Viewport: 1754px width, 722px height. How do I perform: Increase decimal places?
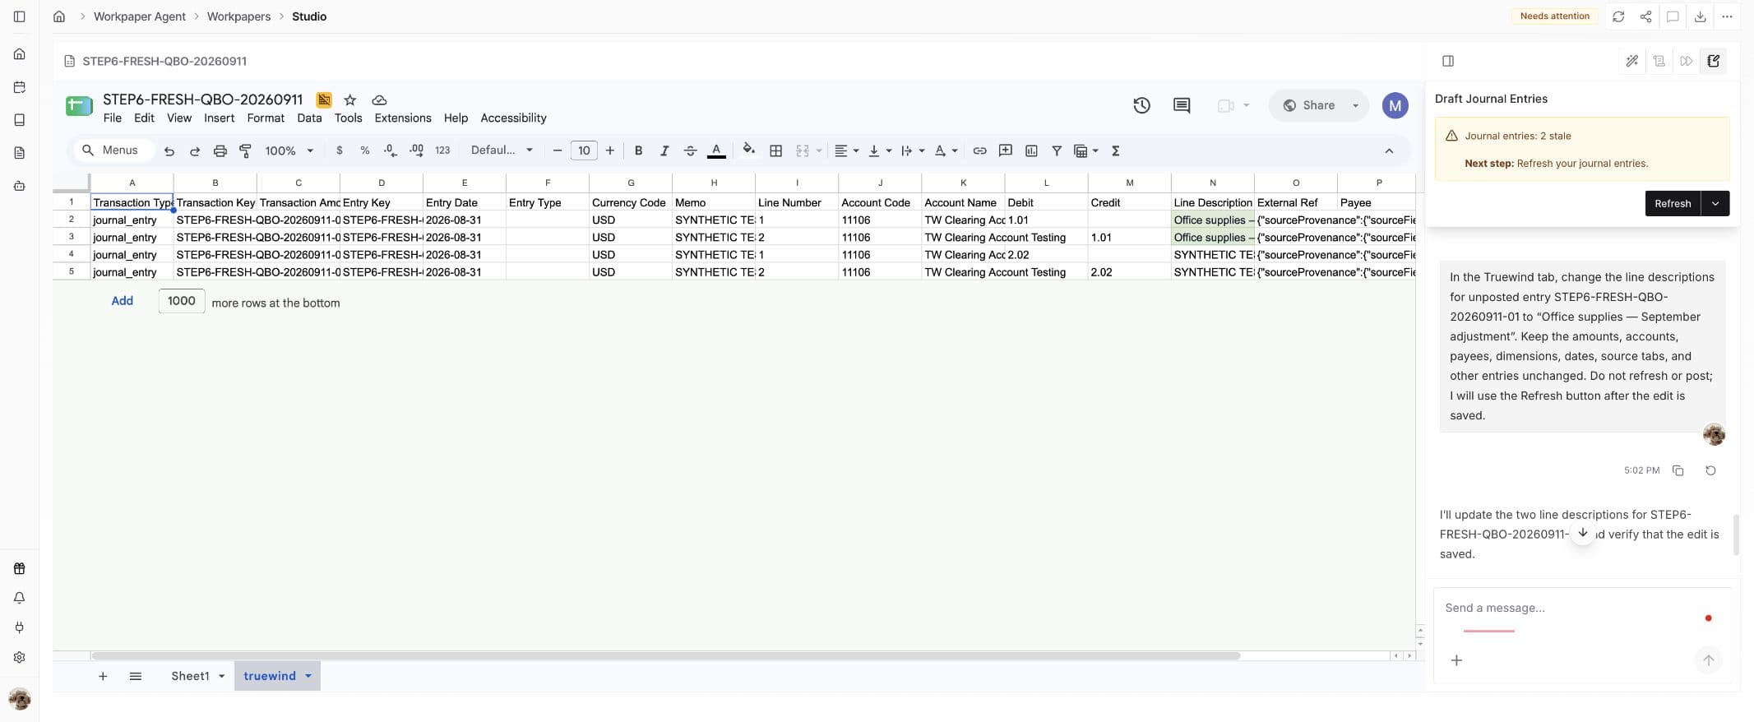pos(416,150)
